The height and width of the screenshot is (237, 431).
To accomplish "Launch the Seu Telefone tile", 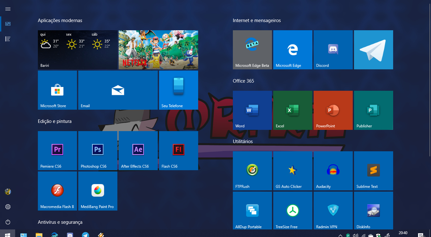I will pos(179,90).
